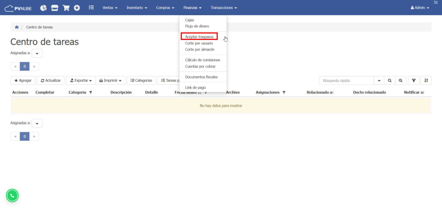Click the funnel filter button in toolbar
The height and width of the screenshot is (208, 442).
tap(414, 81)
